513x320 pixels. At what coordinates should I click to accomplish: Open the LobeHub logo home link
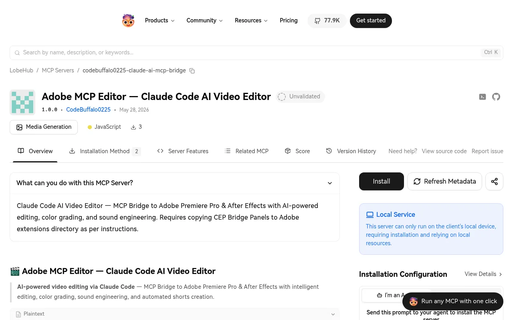[x=128, y=20]
